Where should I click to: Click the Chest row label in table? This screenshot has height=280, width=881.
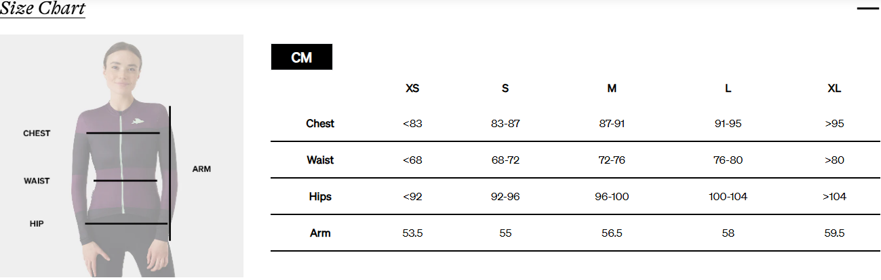click(x=320, y=124)
